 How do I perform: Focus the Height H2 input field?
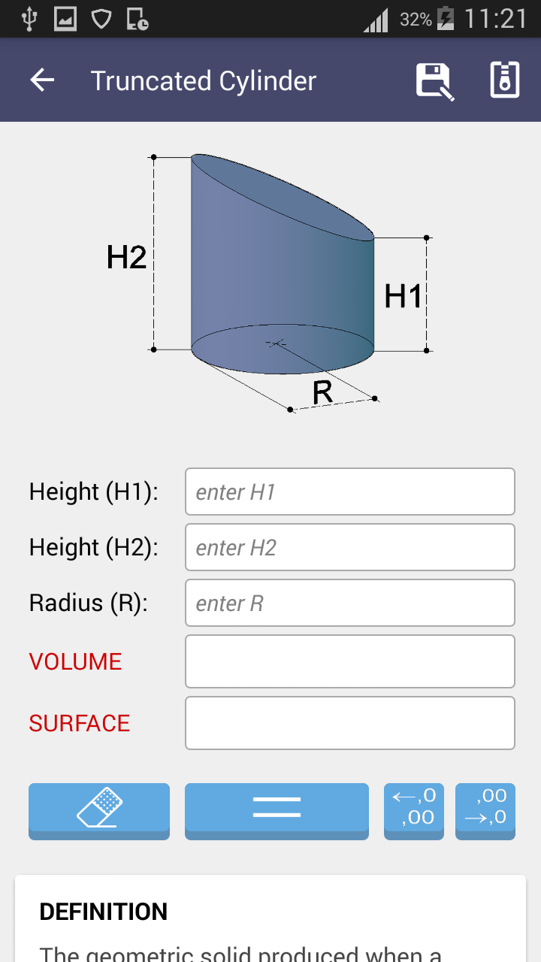tap(349, 548)
